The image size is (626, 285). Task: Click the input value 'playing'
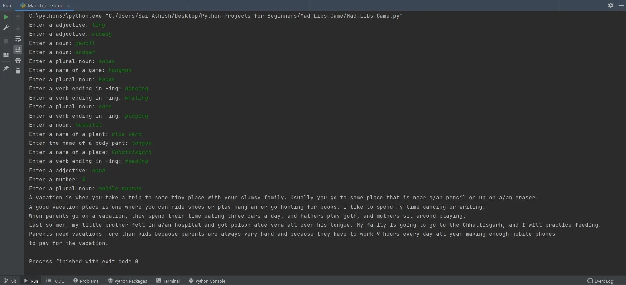(136, 116)
